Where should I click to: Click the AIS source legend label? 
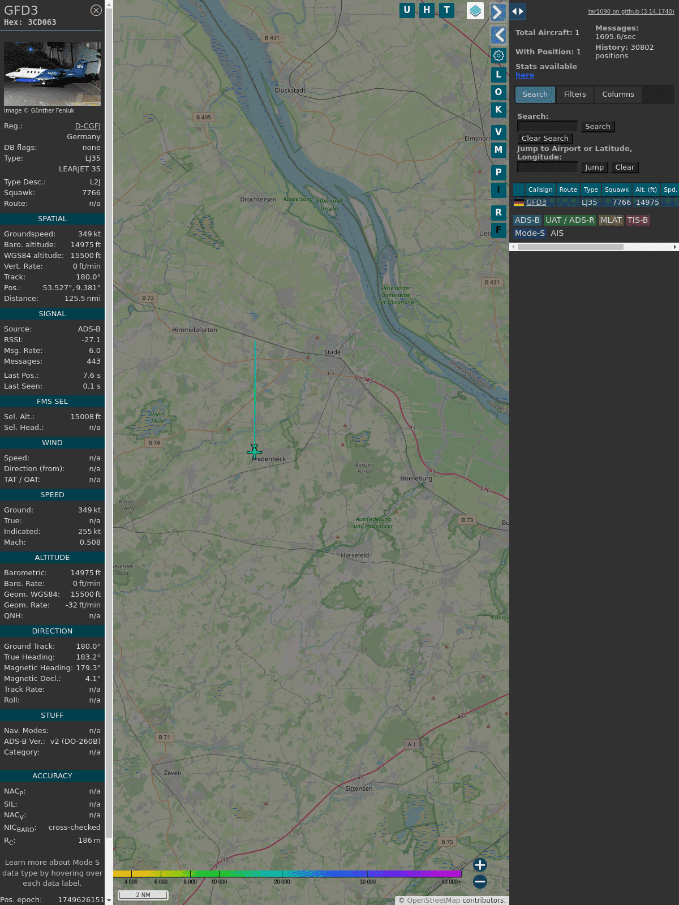pos(557,234)
